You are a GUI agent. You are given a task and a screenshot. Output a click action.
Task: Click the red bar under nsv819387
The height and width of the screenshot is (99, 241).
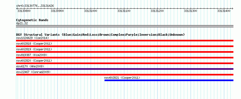pos(125,58)
